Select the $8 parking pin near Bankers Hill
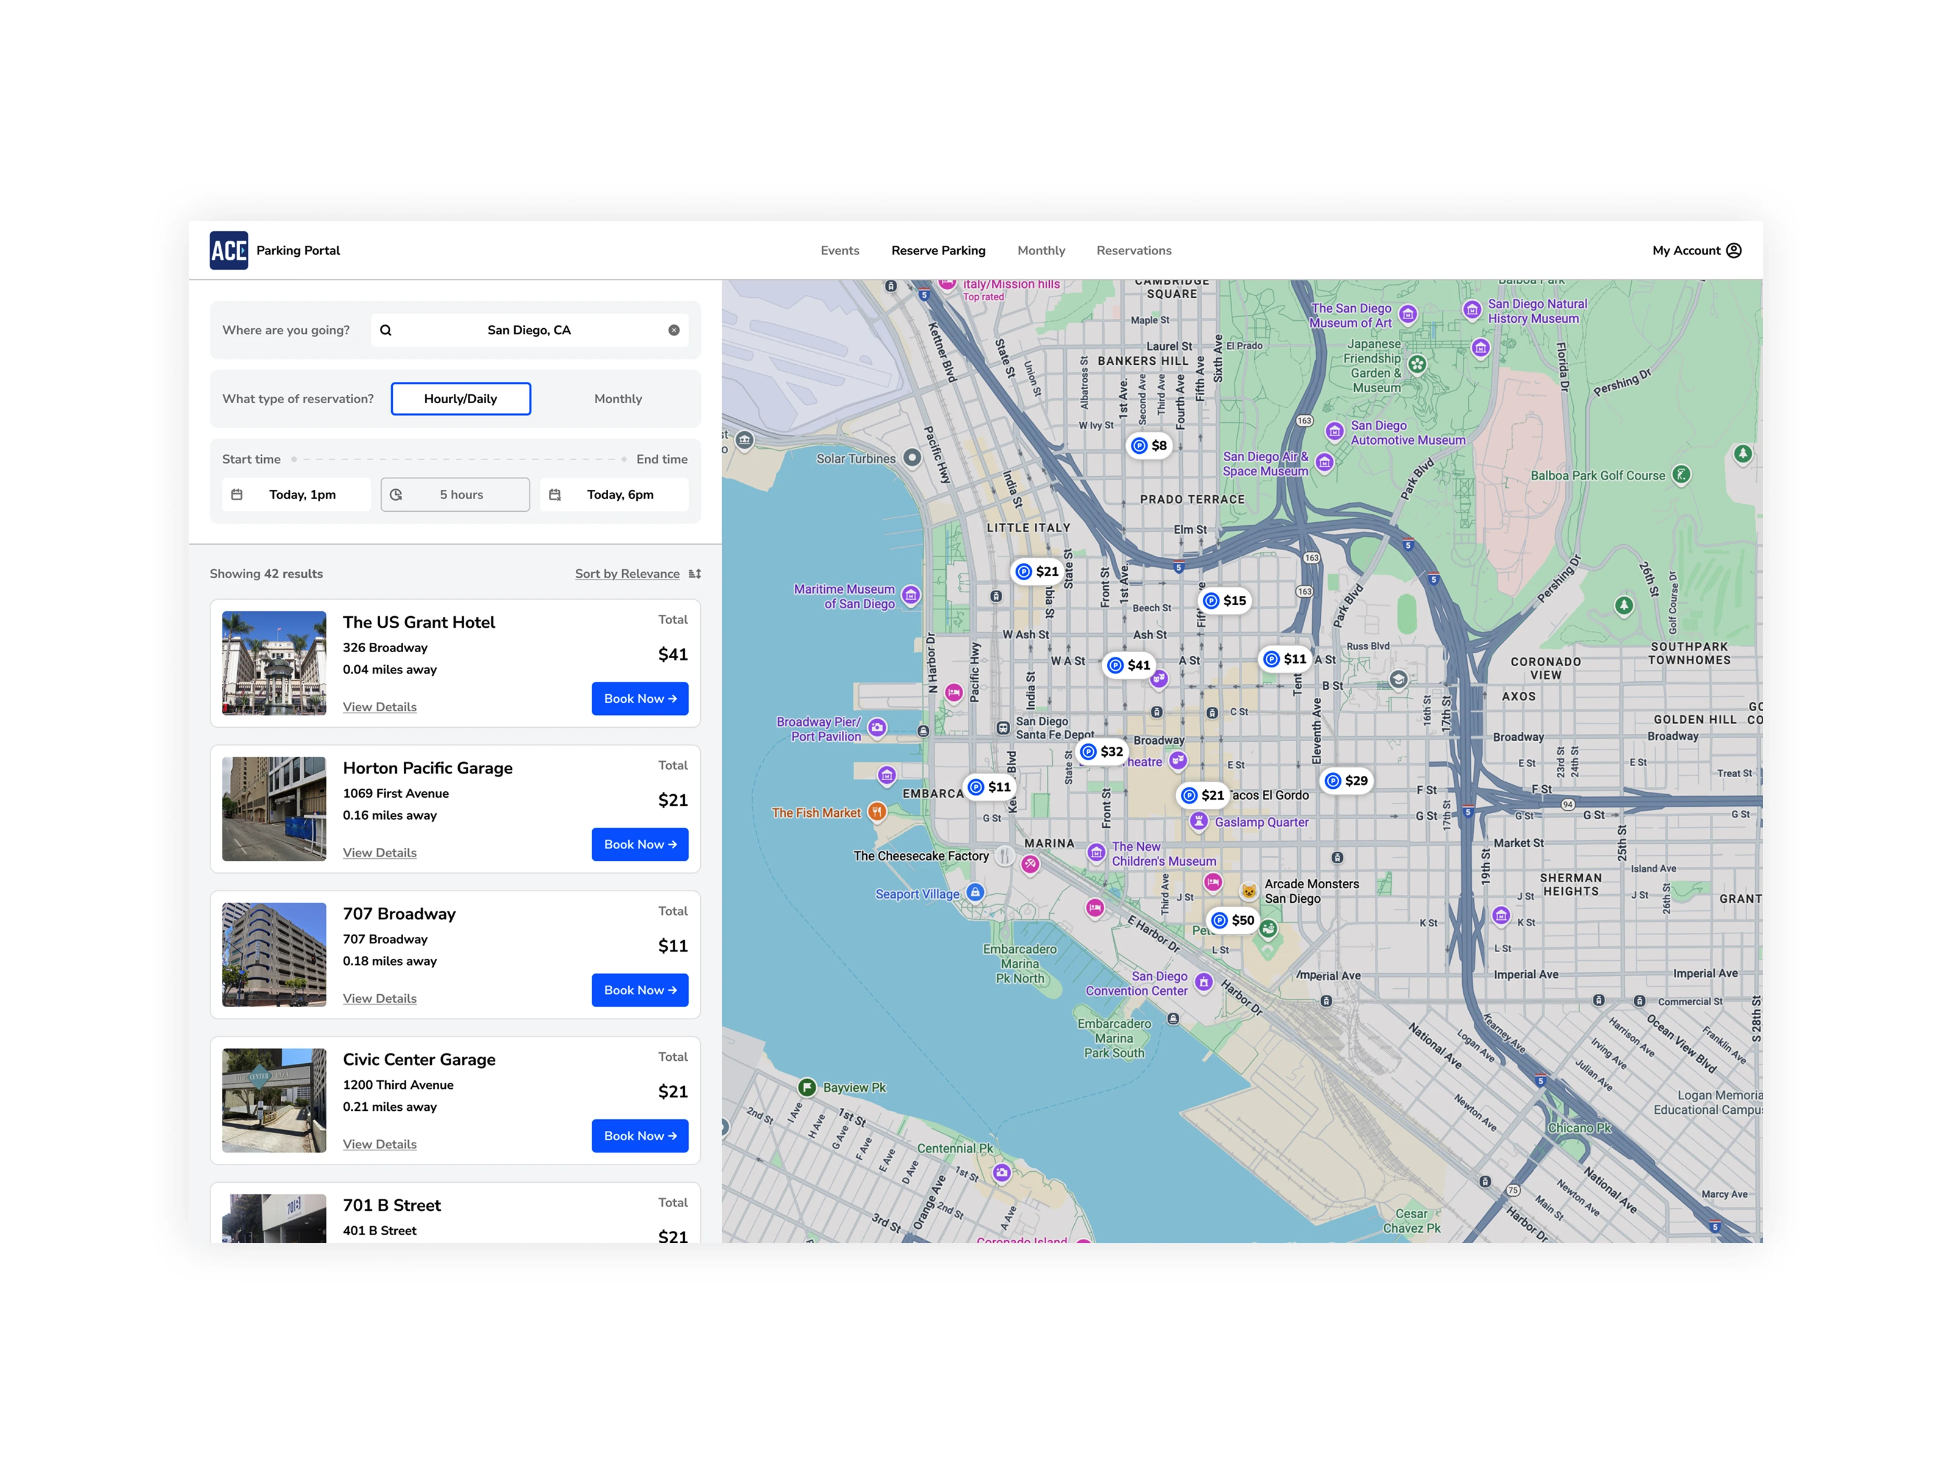The image size is (1952, 1464). point(1149,446)
